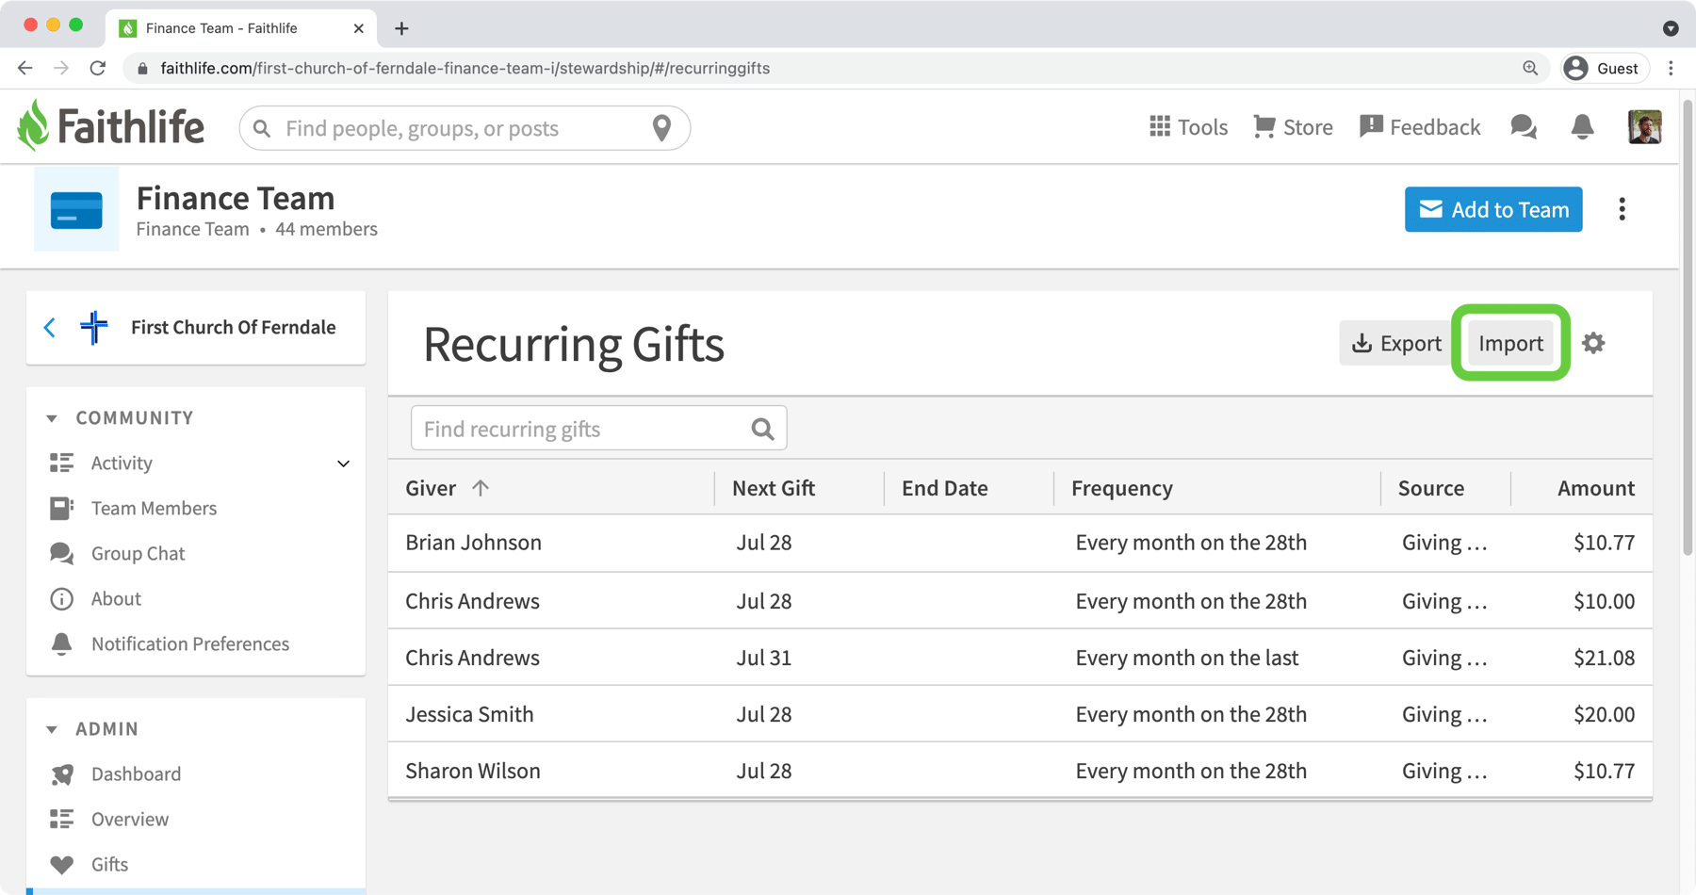Image resolution: width=1696 pixels, height=895 pixels.
Task: Open recurring gifts settings gear
Action: [x=1593, y=343]
